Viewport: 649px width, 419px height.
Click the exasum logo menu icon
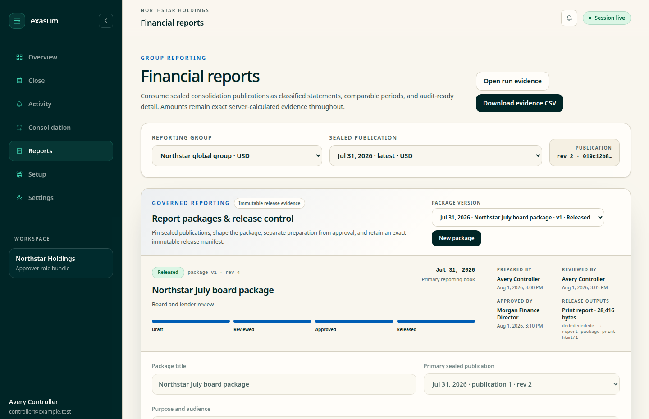pyautogui.click(x=17, y=21)
